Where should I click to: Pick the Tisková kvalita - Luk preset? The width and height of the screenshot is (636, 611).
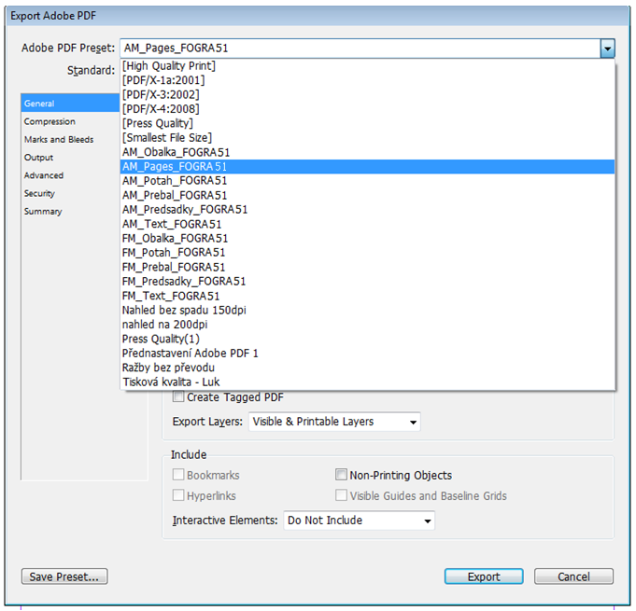[x=171, y=382]
